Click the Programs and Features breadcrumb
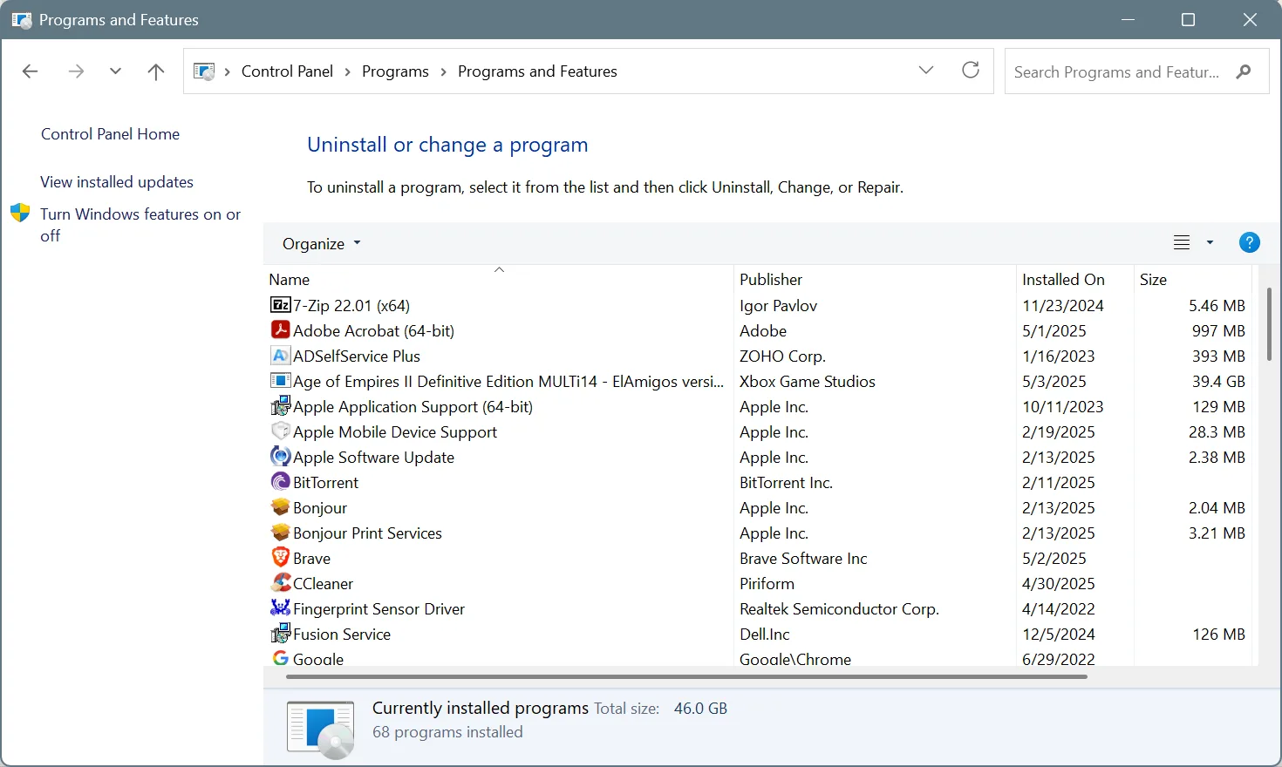Image resolution: width=1282 pixels, height=767 pixels. click(x=537, y=71)
